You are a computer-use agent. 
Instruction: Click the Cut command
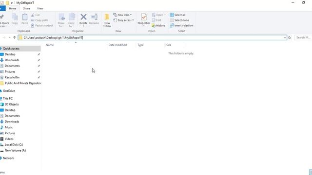pos(36,15)
